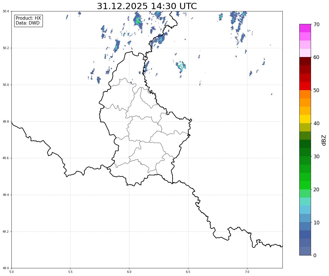Click longitude tick label 5.5
This screenshot has width=329, height=276.
click(70, 272)
